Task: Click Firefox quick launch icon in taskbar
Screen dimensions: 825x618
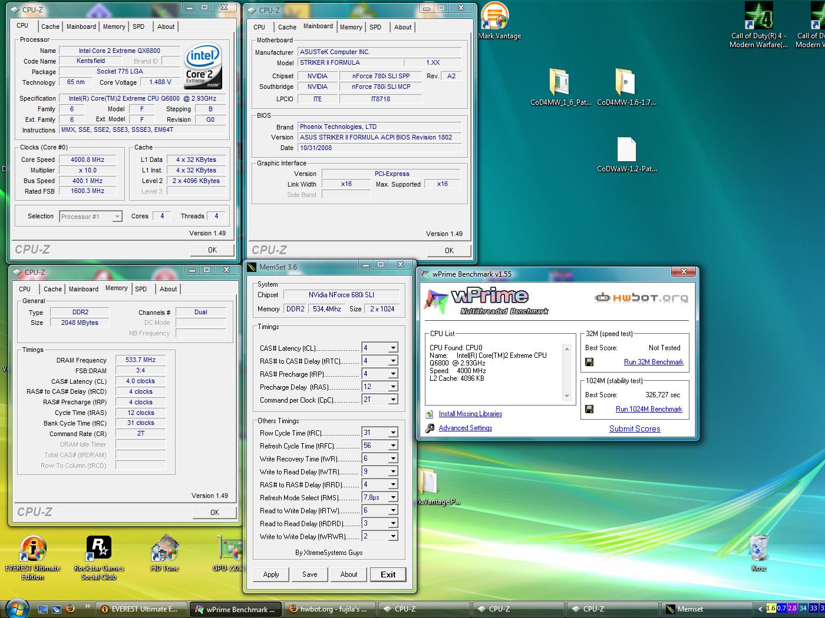Action: point(70,609)
